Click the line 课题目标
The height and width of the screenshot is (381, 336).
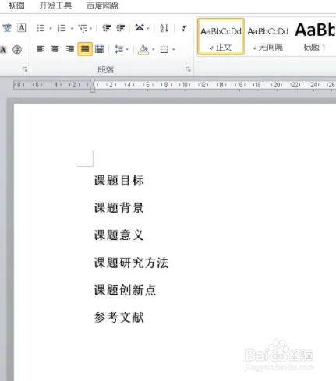pos(119,181)
